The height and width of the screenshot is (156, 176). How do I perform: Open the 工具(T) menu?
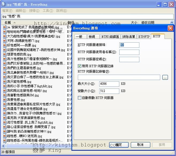click(x=48, y=11)
